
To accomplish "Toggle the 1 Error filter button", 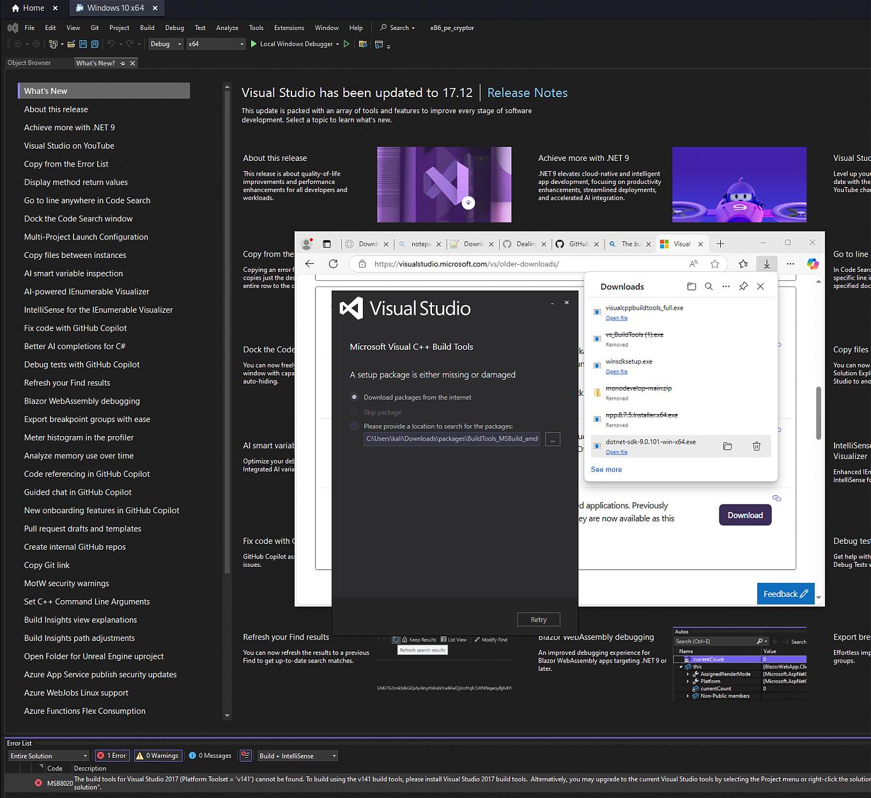I will 112,756.
